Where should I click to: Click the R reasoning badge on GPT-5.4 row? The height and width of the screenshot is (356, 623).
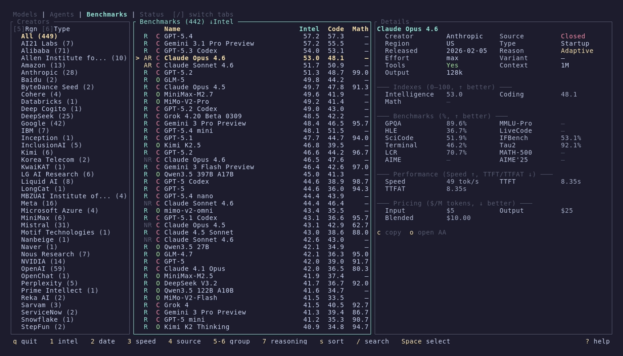click(145, 36)
